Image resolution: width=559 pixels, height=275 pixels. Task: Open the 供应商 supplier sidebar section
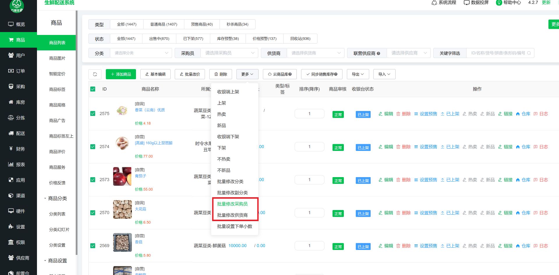18,258
